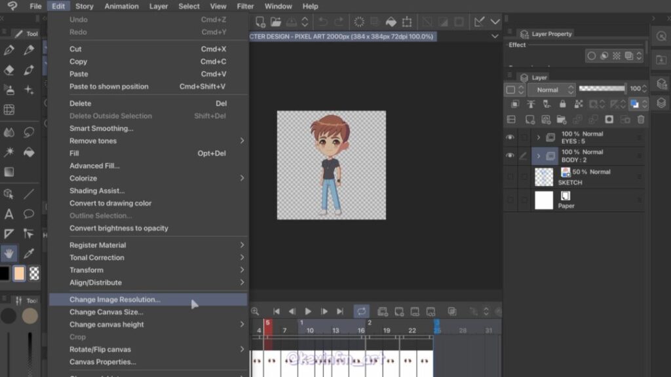Toggle loop playback in timeline
Screen dimensions: 671x377
point(361,312)
